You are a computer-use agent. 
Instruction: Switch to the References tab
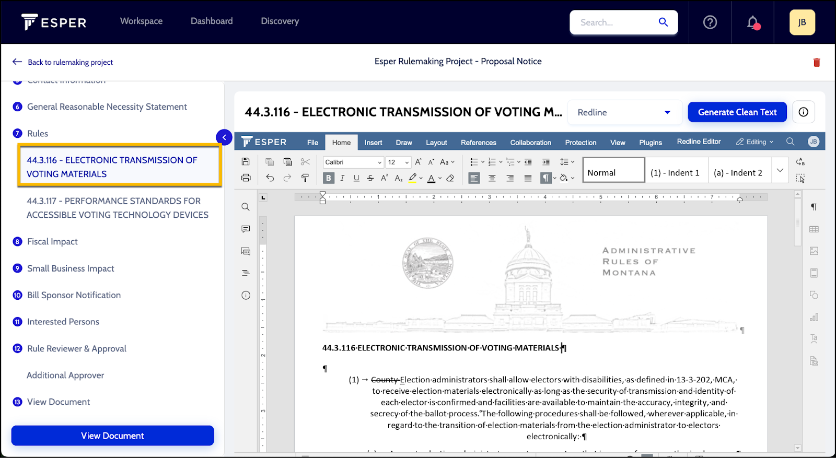pos(479,142)
